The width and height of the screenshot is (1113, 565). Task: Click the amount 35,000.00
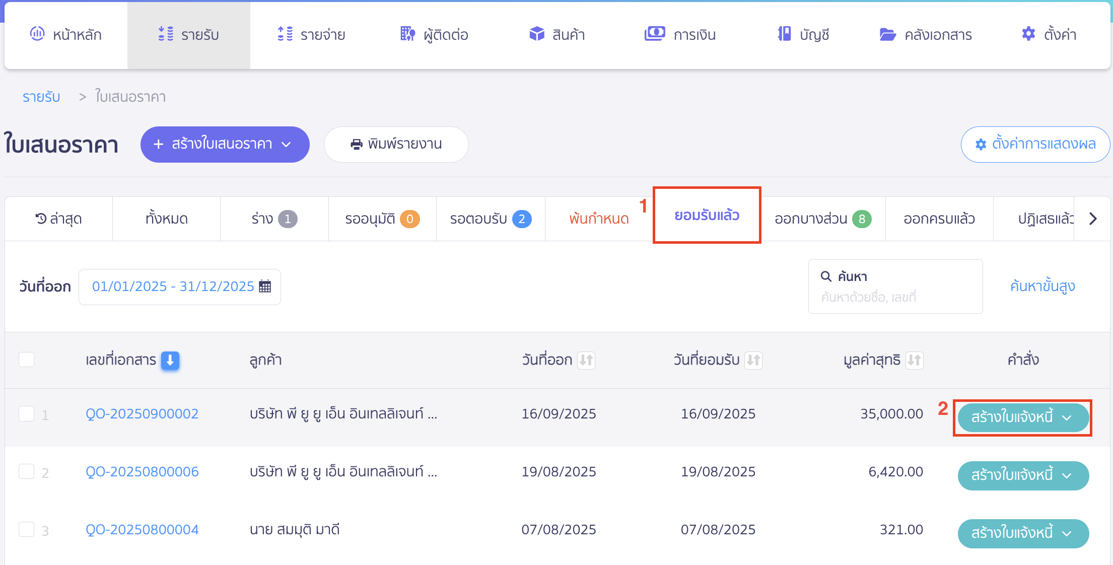click(891, 413)
